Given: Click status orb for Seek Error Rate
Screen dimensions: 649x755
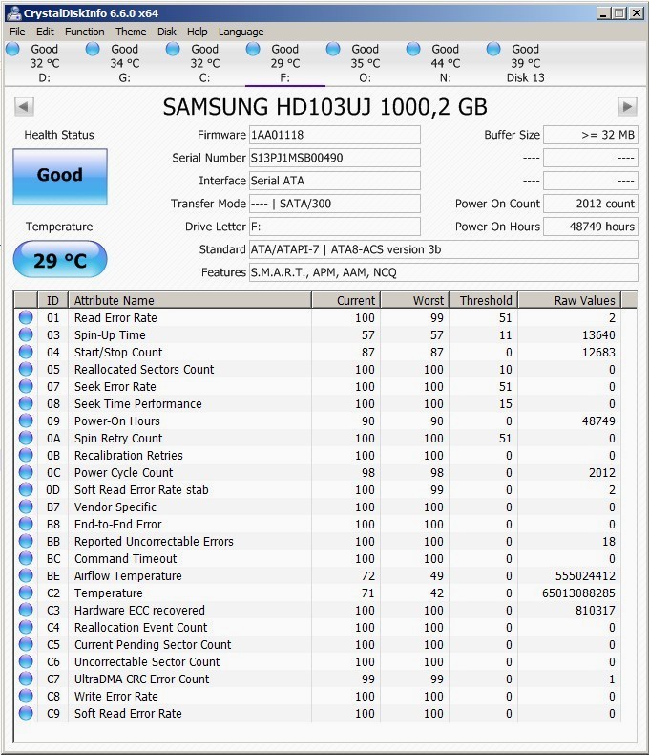Looking at the screenshot, I should 26,386.
